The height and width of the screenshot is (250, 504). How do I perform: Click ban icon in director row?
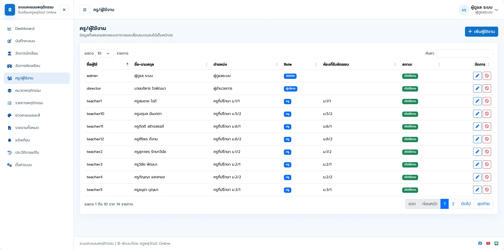coord(487,89)
